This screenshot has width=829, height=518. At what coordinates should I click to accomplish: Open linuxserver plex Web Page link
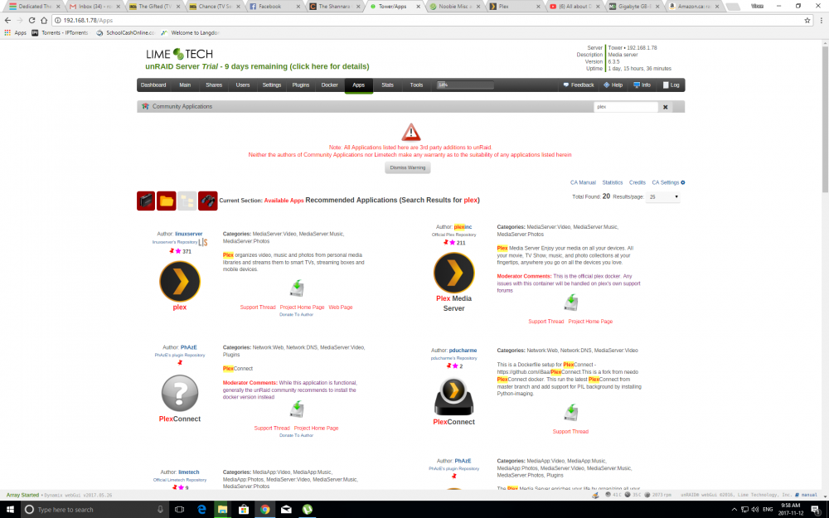(341, 307)
